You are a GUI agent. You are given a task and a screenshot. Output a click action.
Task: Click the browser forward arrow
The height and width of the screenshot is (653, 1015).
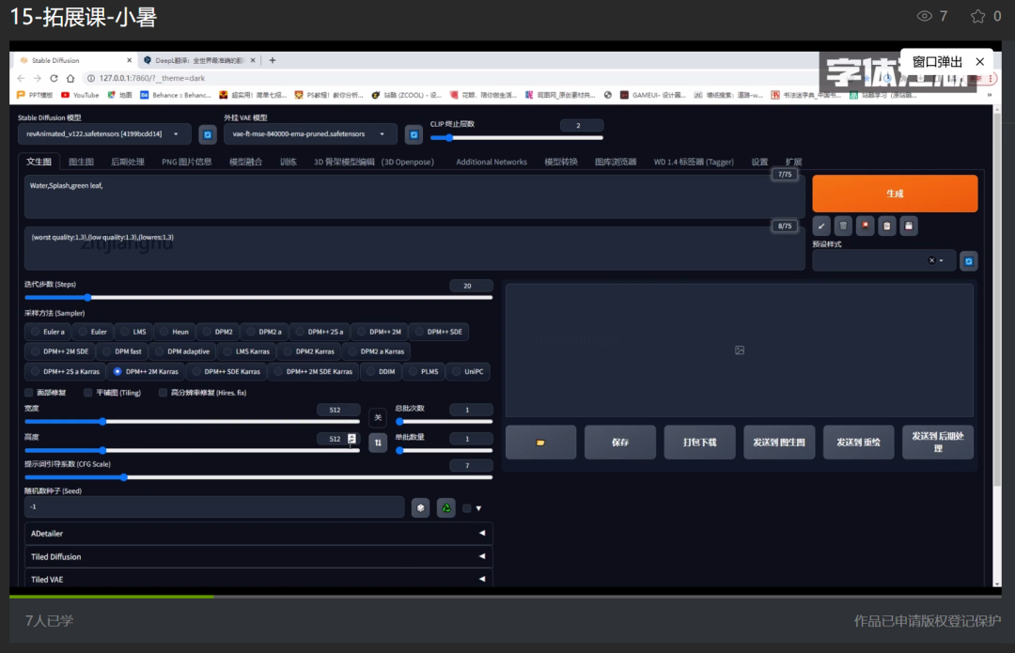(37, 78)
